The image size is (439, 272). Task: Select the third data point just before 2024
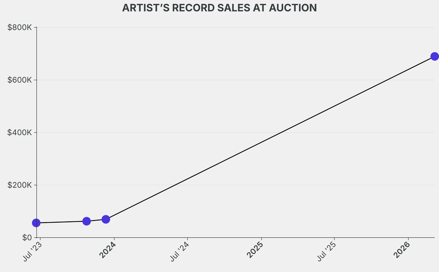click(x=106, y=219)
